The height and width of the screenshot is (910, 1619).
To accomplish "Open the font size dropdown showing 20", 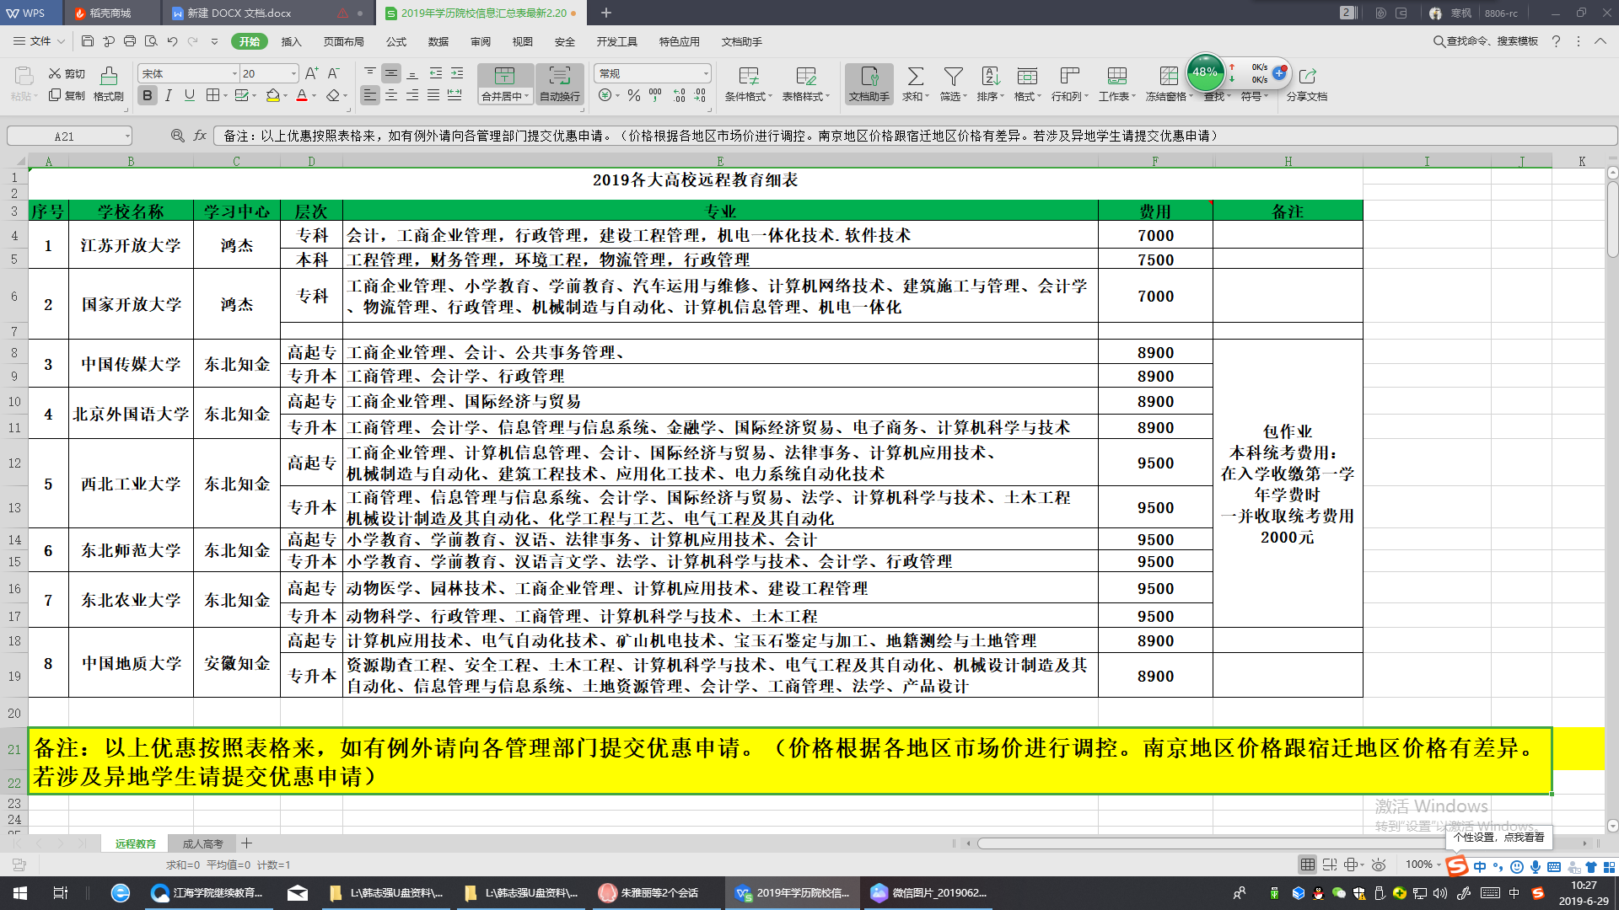I will click(293, 73).
